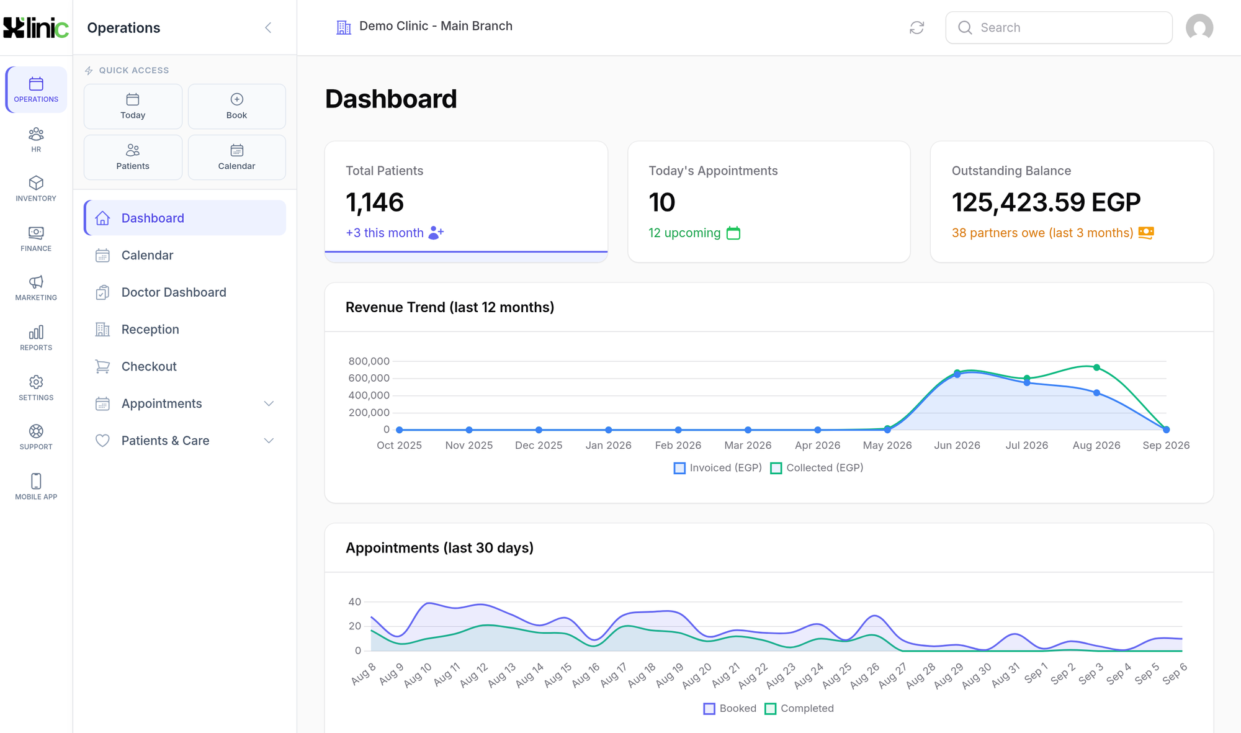Screen dimensions: 1241x733
Task: Toggle the Collected (EGP) legend series
Action: click(x=817, y=468)
